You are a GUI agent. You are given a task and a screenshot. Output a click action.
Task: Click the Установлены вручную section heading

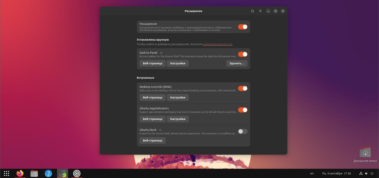(153, 40)
